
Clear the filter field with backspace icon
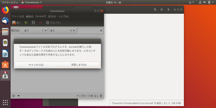[101, 31]
